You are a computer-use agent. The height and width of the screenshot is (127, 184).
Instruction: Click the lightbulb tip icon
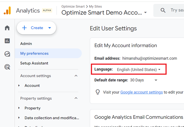coord(98,92)
